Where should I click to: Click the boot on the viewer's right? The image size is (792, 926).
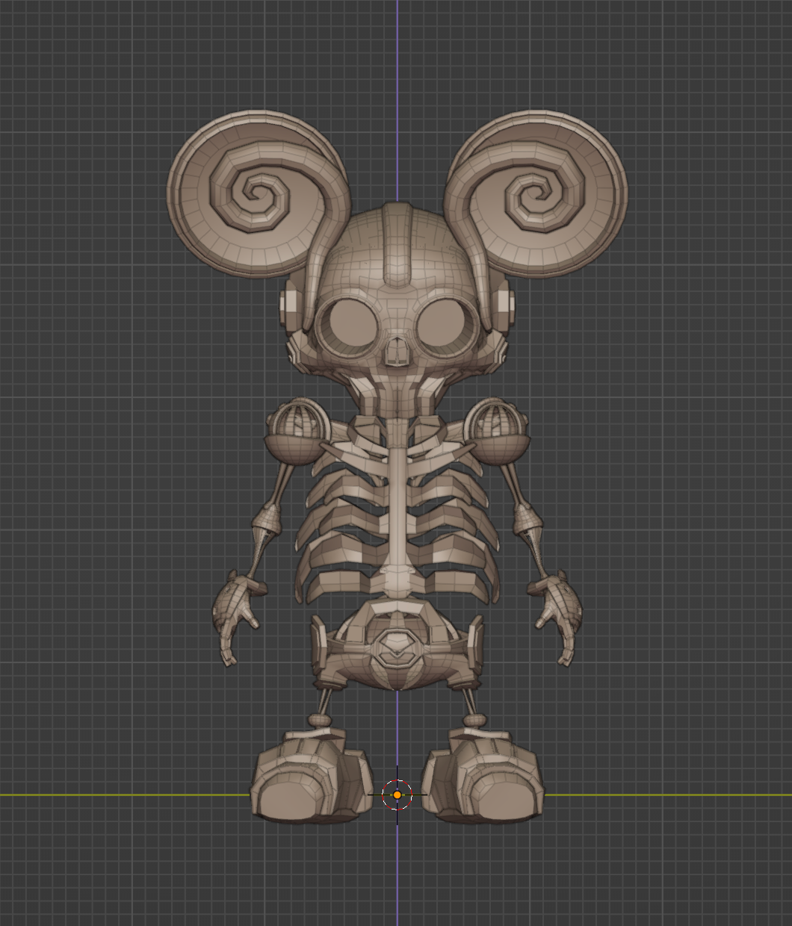[483, 777]
